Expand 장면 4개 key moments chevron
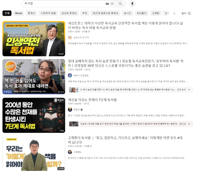Viewport: 197px width, 171px height. click(189, 90)
